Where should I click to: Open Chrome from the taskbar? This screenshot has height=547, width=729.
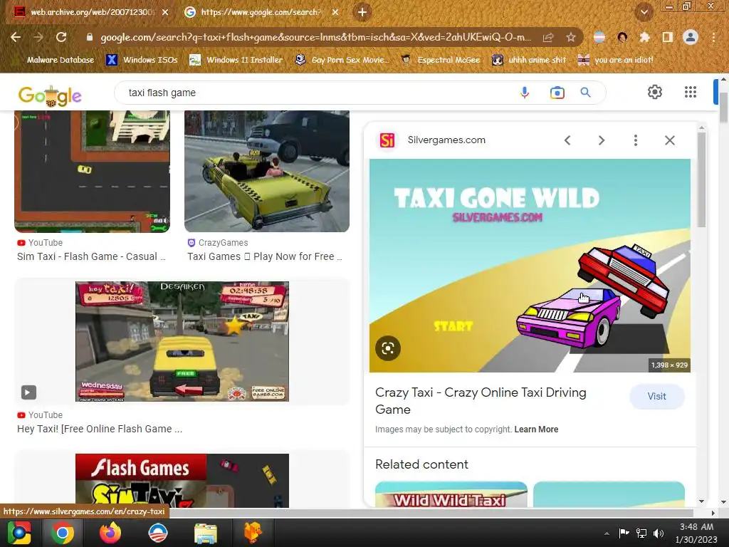point(63,533)
